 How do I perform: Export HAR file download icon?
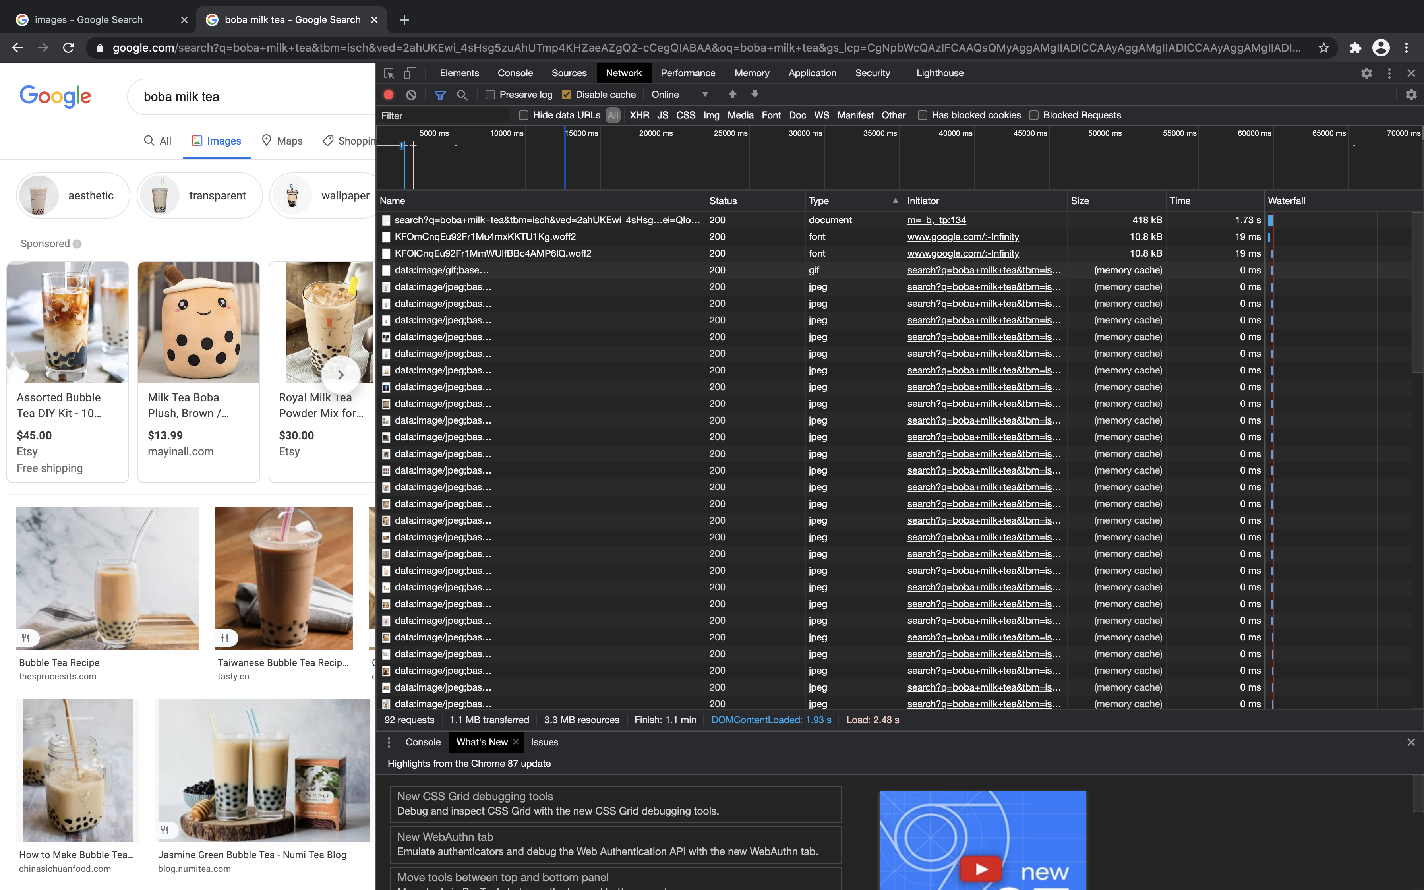tap(755, 94)
